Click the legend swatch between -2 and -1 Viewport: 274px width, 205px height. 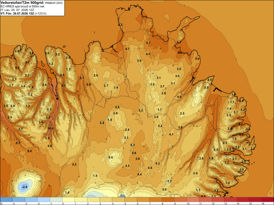44,200
